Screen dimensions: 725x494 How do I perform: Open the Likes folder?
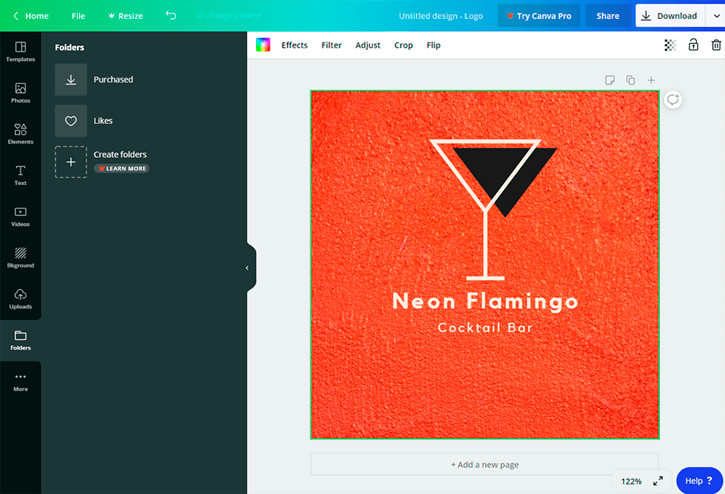pos(84,121)
